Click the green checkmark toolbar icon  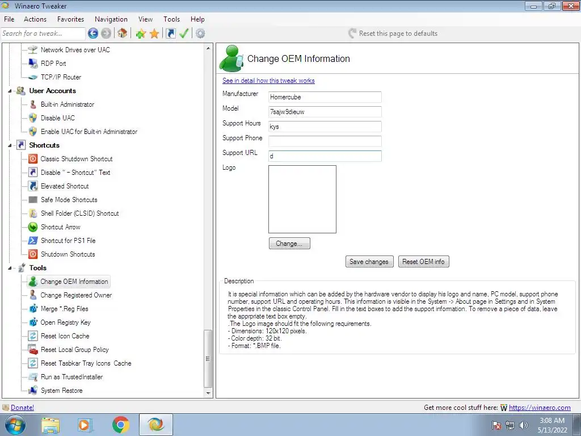tap(184, 33)
